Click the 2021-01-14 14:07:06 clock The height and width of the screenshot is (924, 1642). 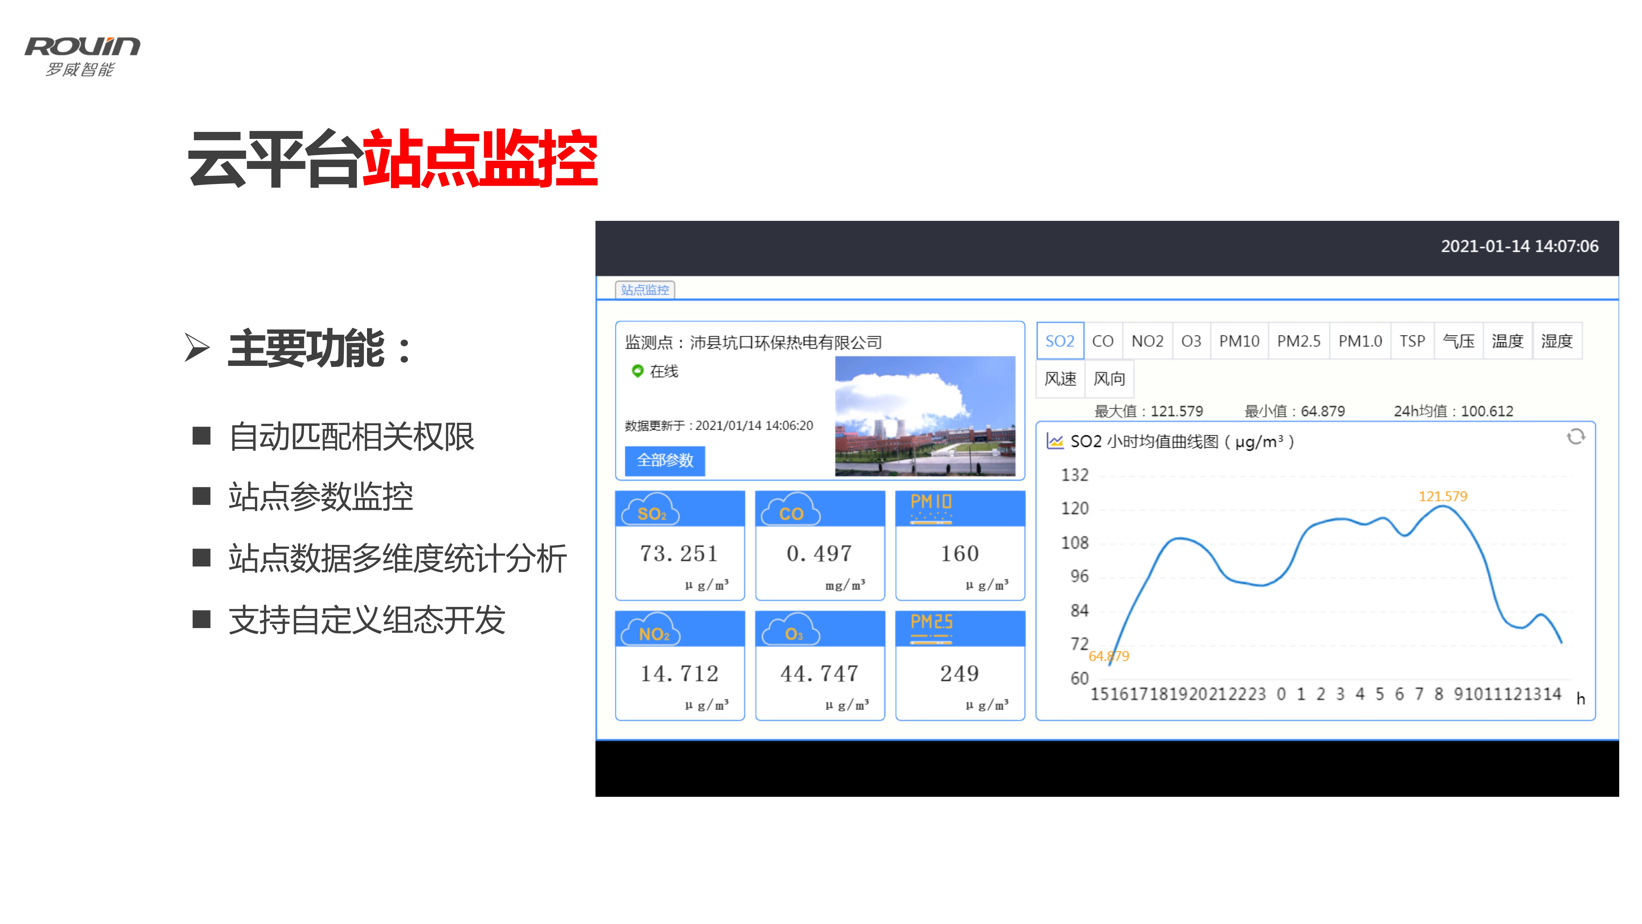(1520, 246)
